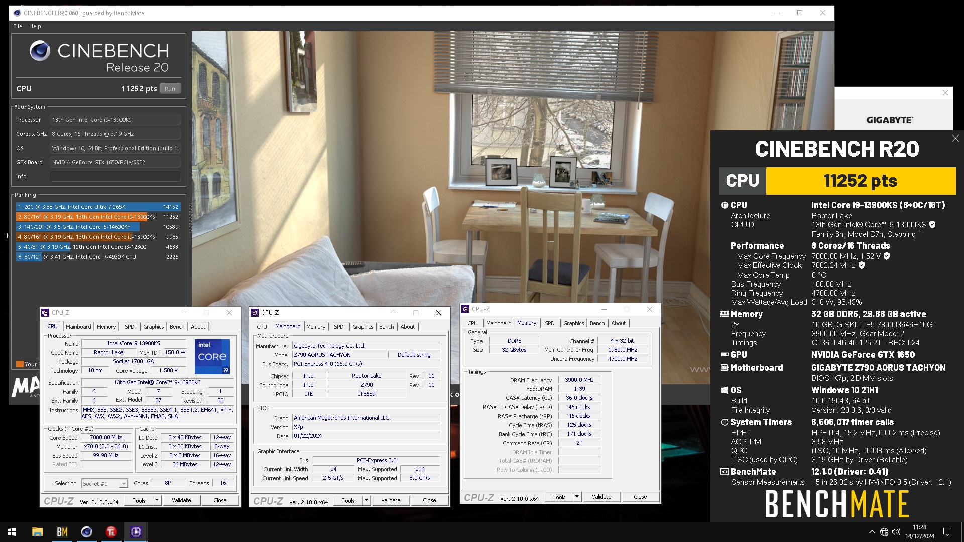Open File Explorer from taskbar
The height and width of the screenshot is (542, 964).
pyautogui.click(x=38, y=532)
